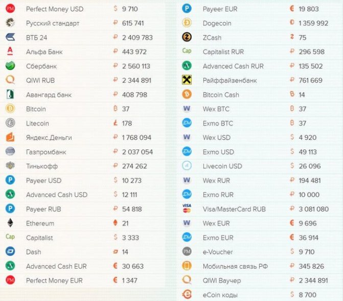Viewport: 343px width, 301px height.
Task: Click the Bitcoin Cash icon
Action: tap(187, 95)
